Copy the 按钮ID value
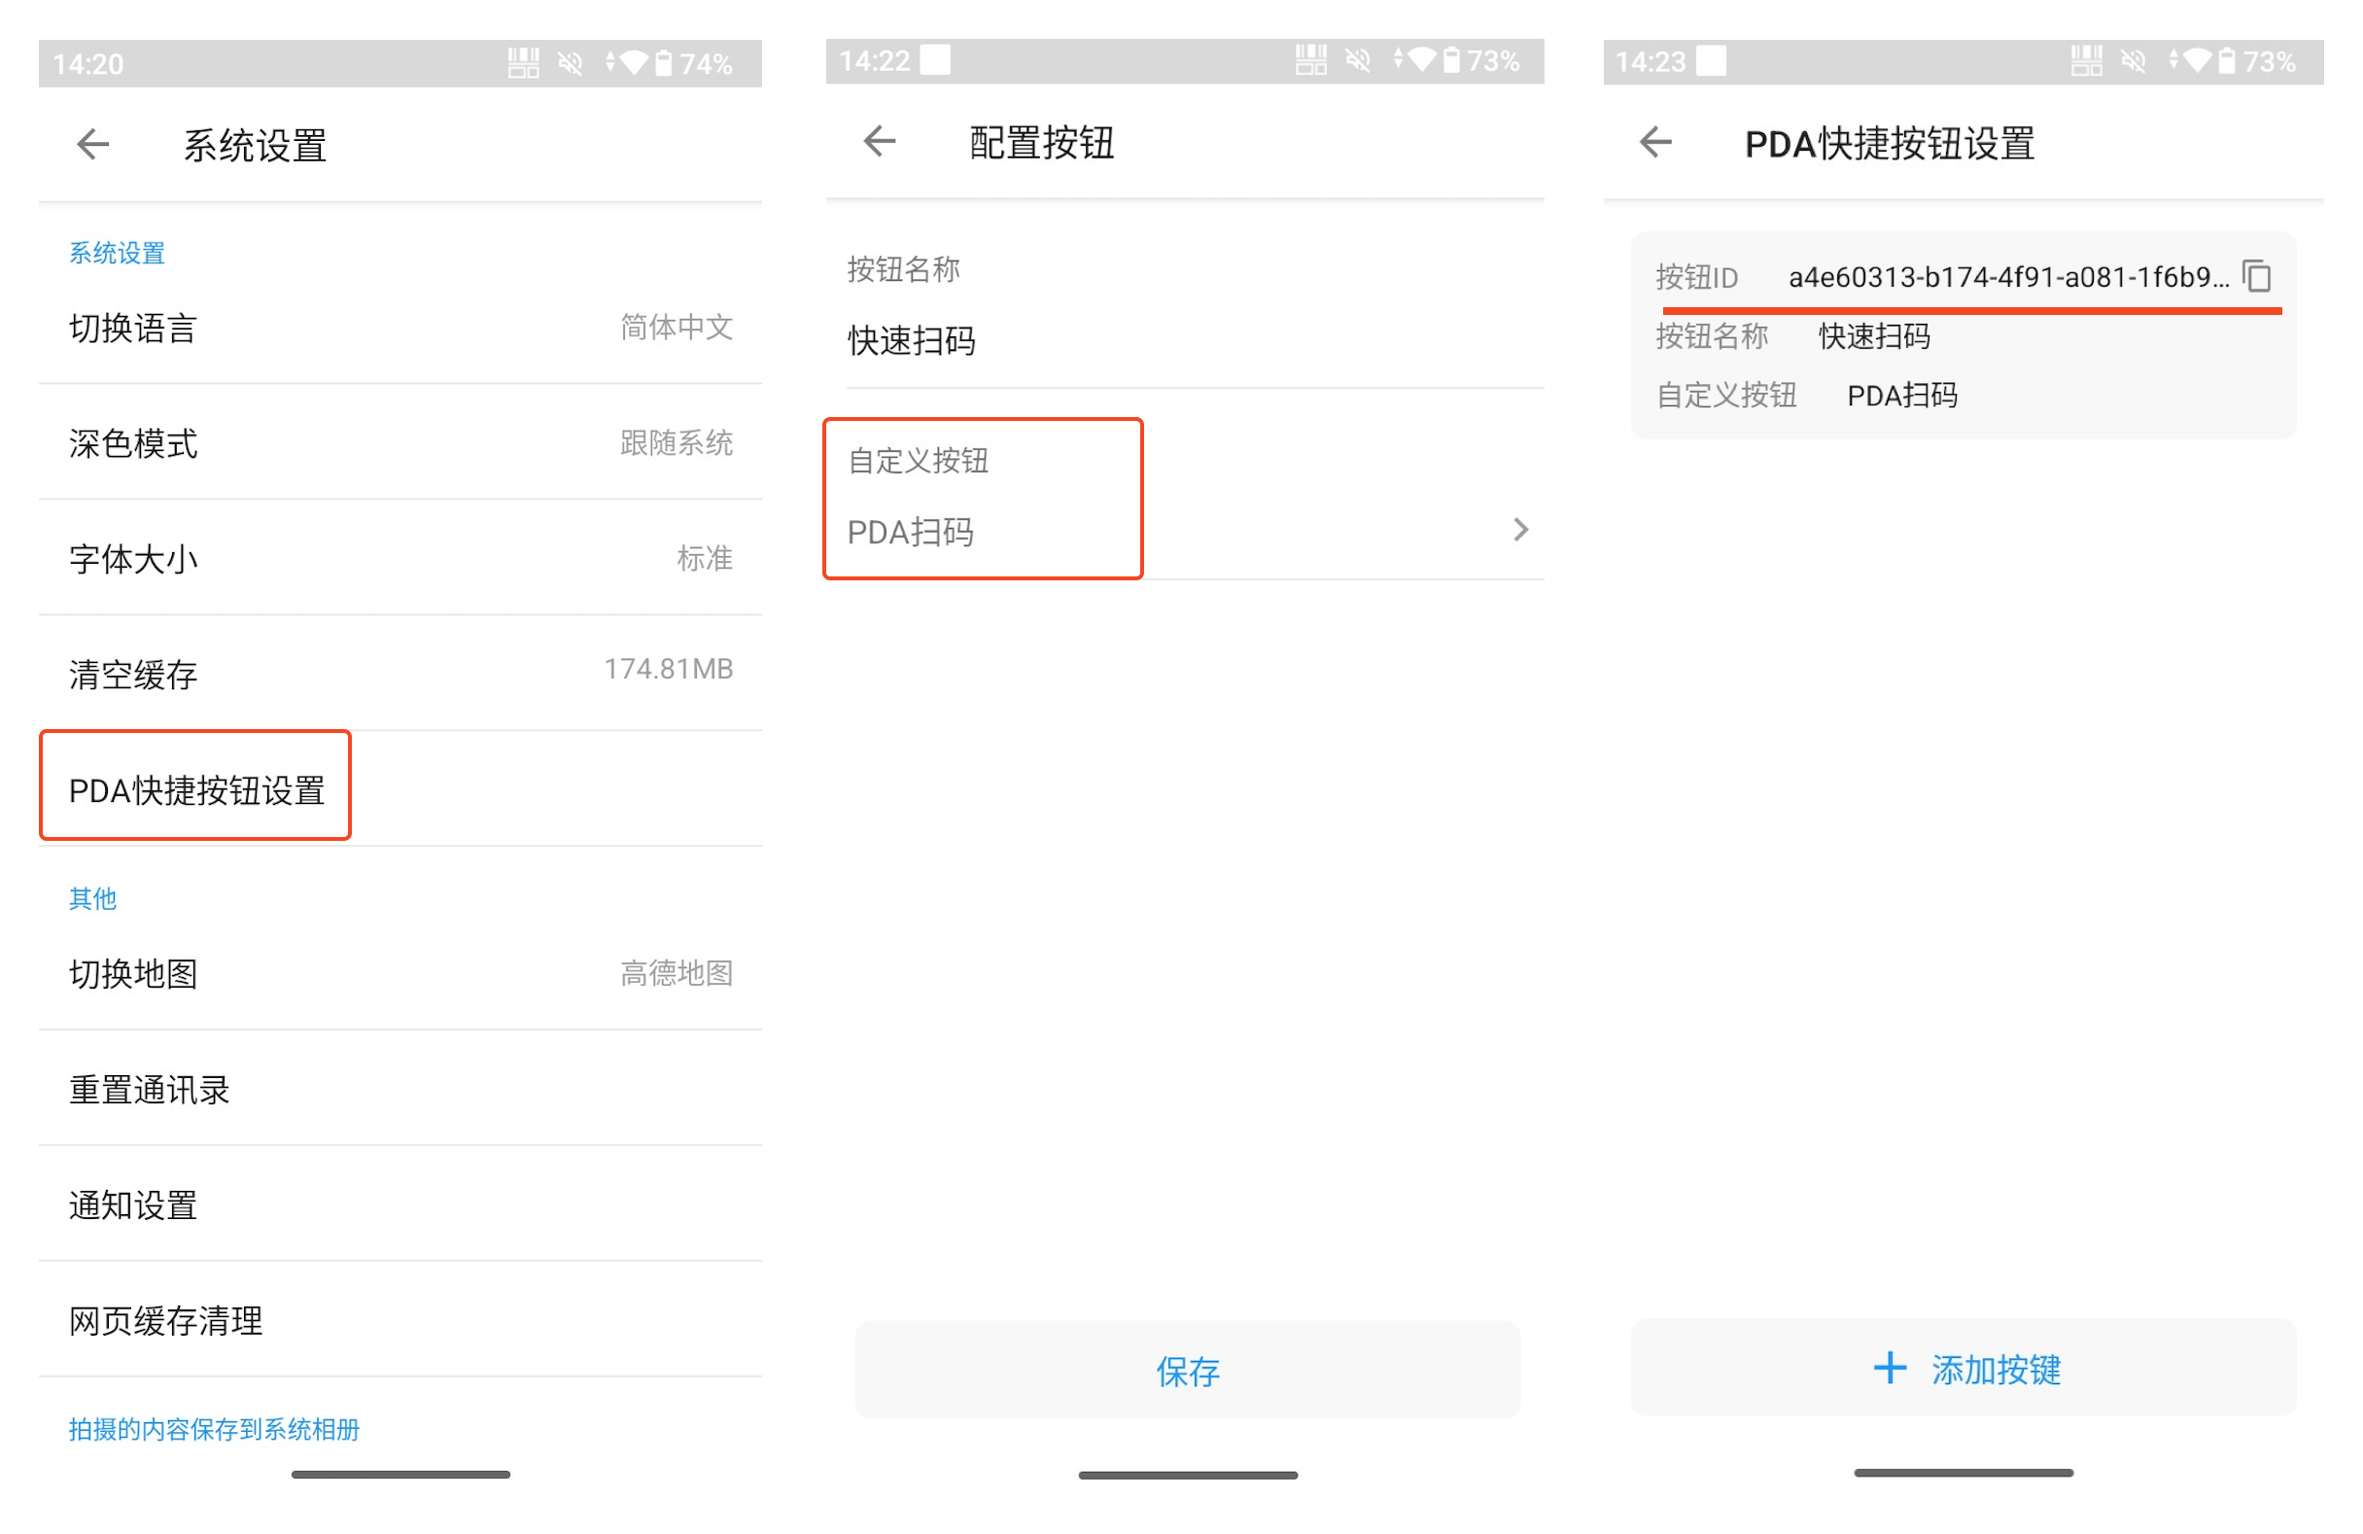The image size is (2363, 1534). tap(2257, 276)
